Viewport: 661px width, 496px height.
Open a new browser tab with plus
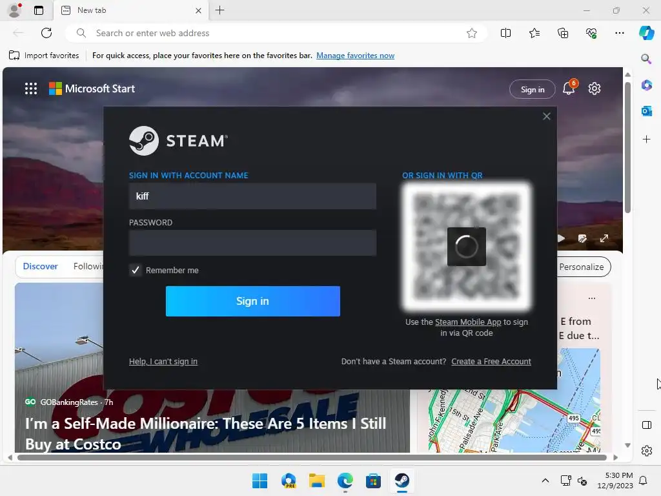219,10
